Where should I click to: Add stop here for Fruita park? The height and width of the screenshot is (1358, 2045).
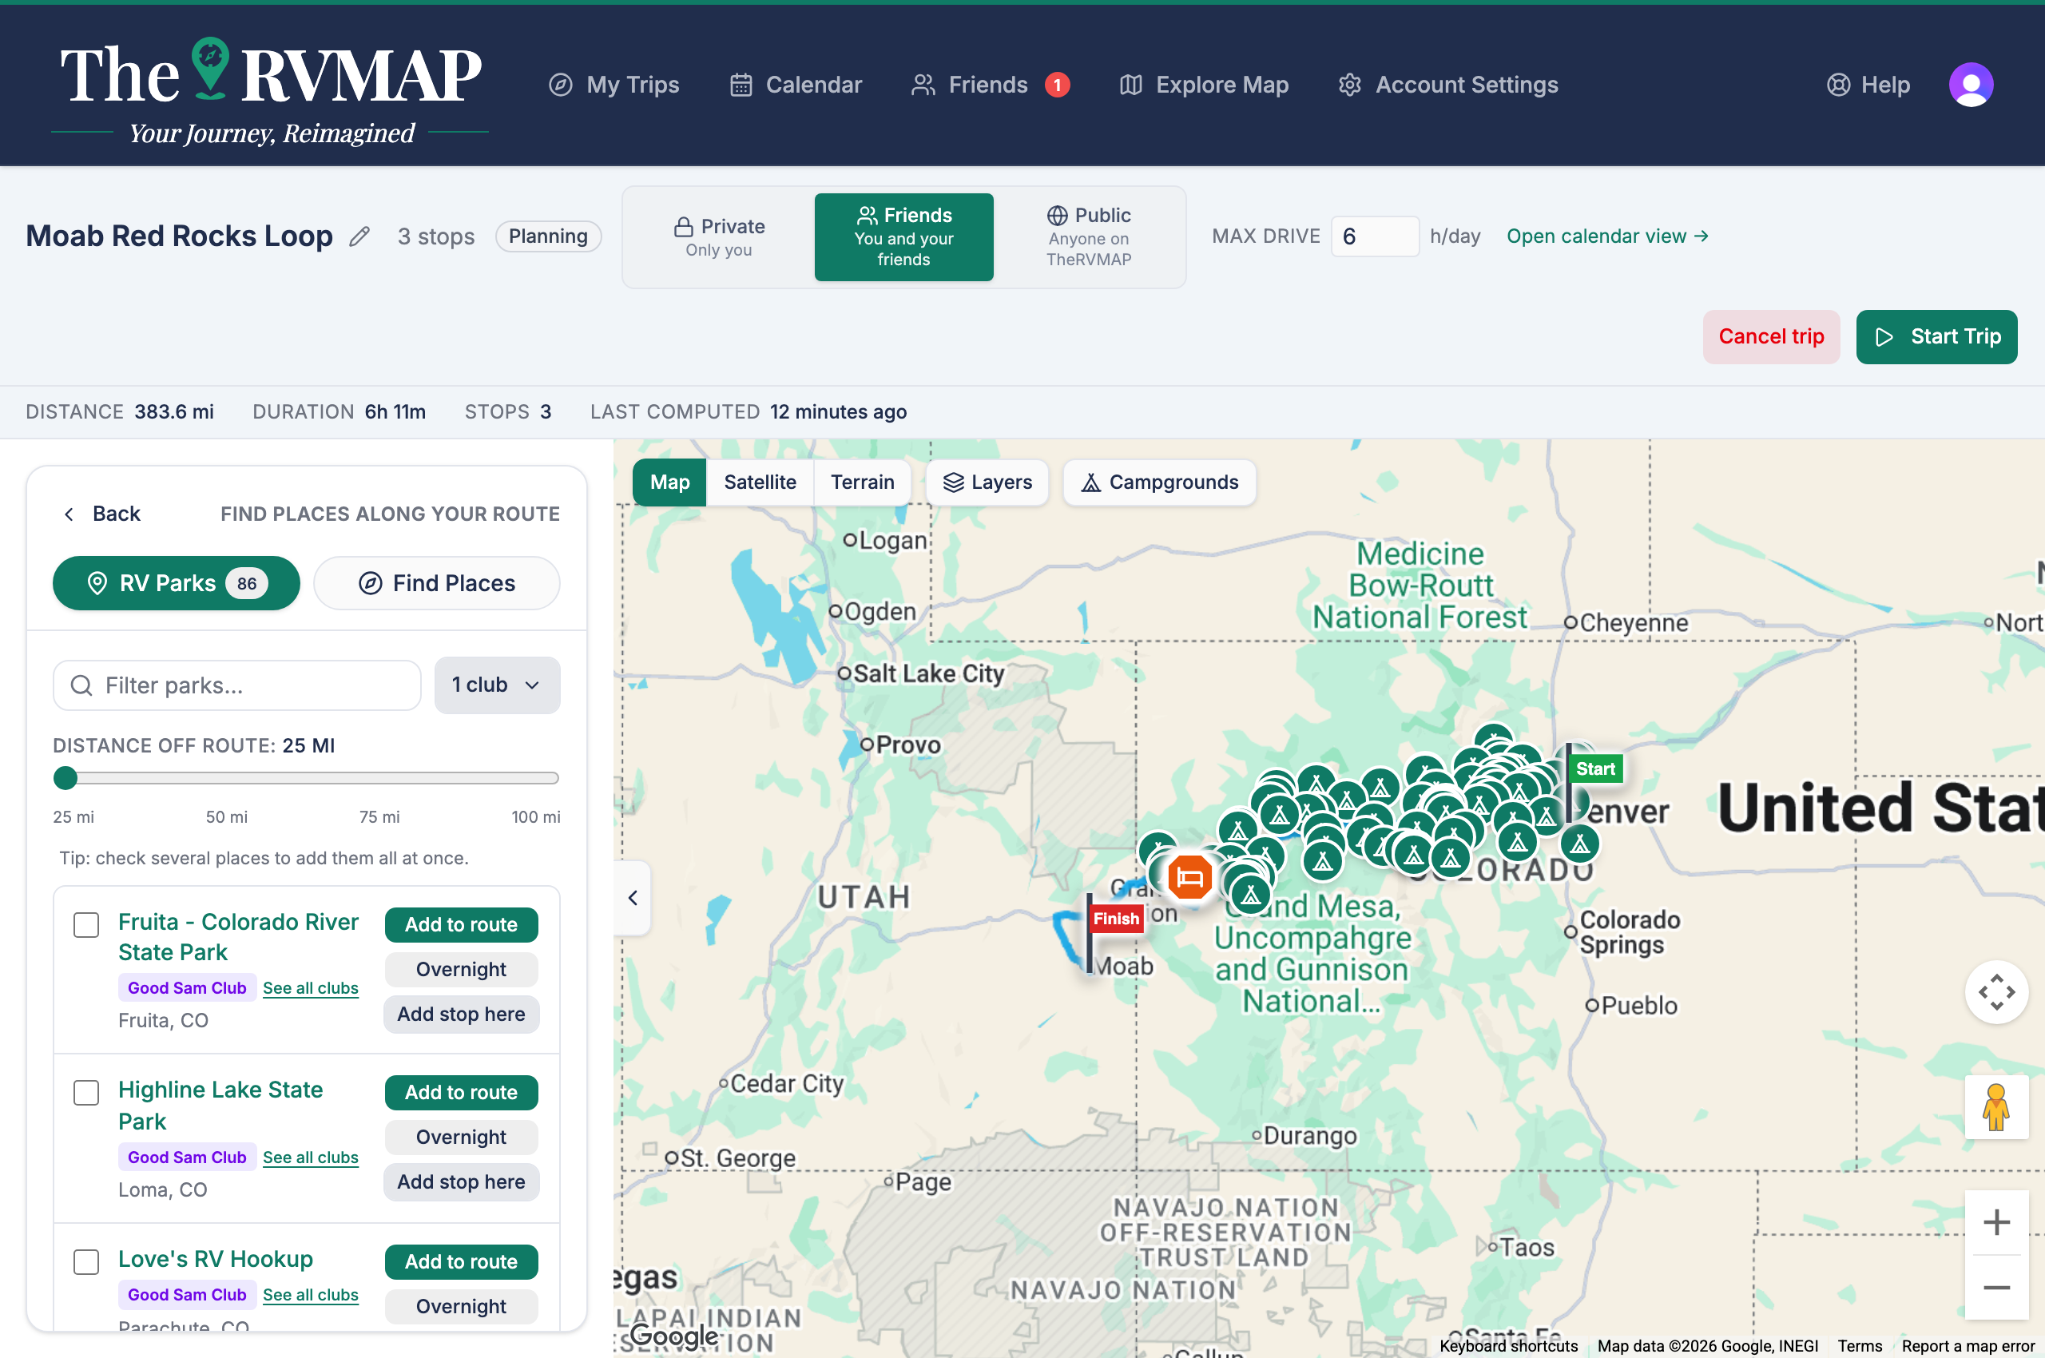click(461, 1015)
